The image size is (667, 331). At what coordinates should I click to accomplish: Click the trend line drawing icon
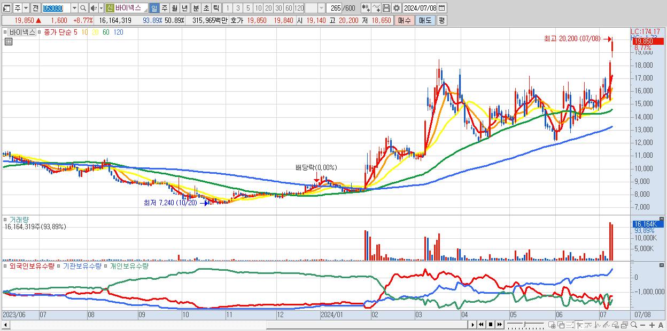click(x=588, y=325)
